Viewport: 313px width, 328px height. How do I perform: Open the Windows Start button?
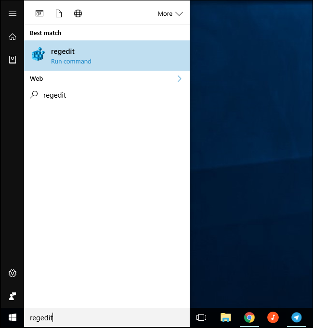(13, 317)
